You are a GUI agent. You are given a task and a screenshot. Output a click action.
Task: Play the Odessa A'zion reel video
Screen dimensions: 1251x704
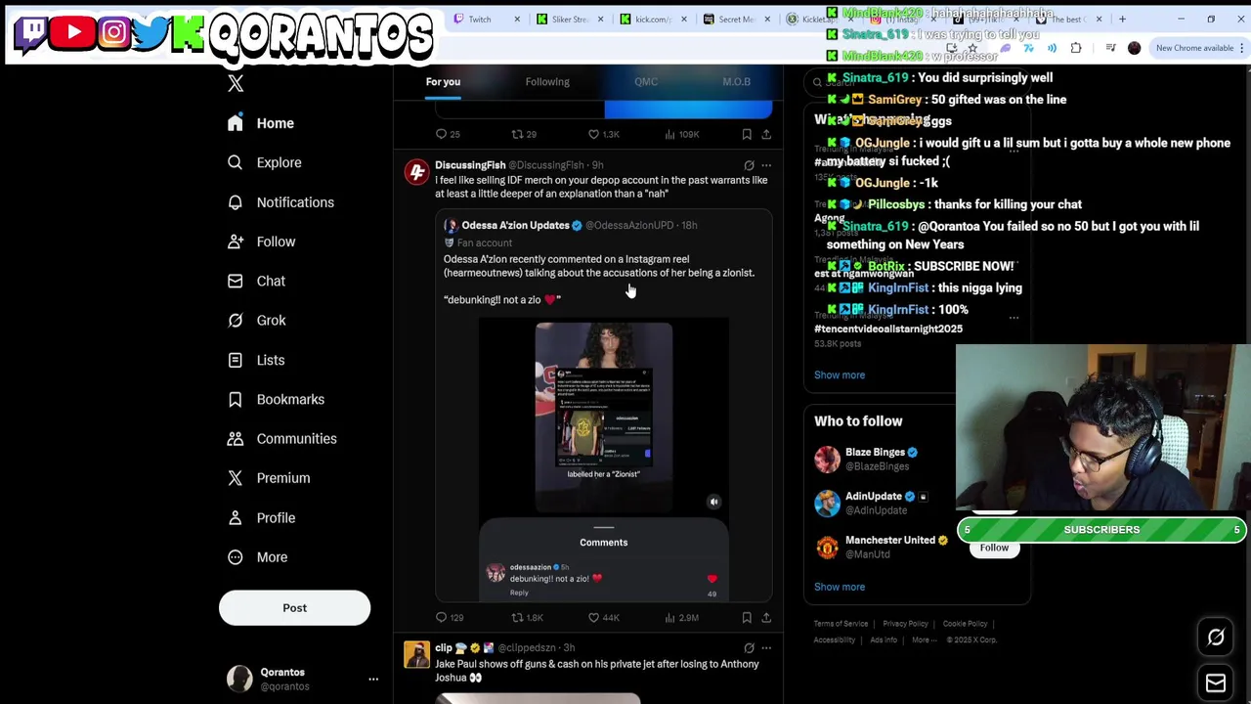click(603, 418)
